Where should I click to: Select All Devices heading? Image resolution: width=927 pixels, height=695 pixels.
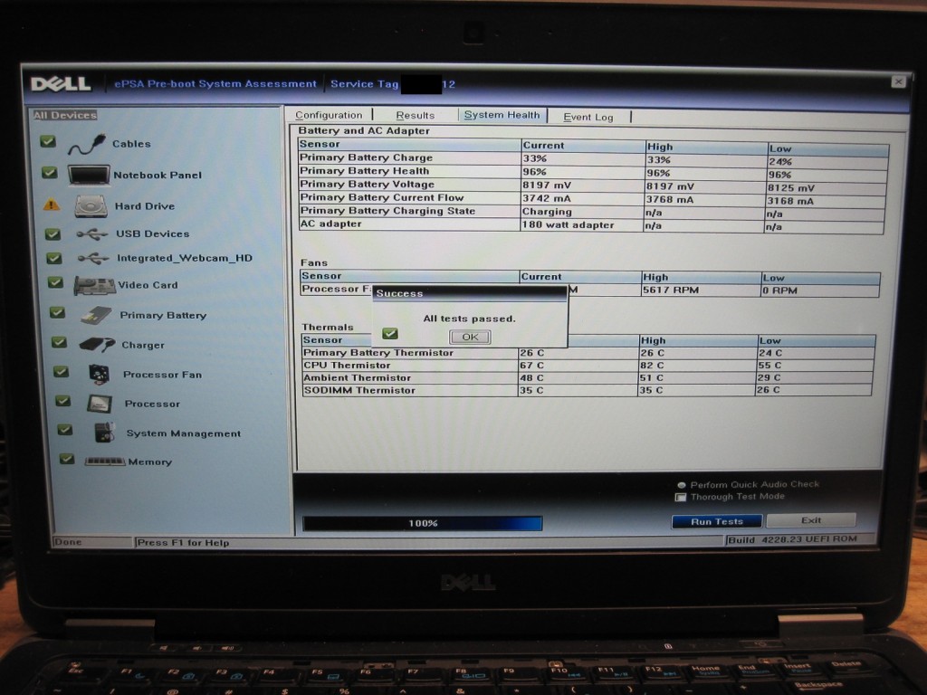pos(65,115)
